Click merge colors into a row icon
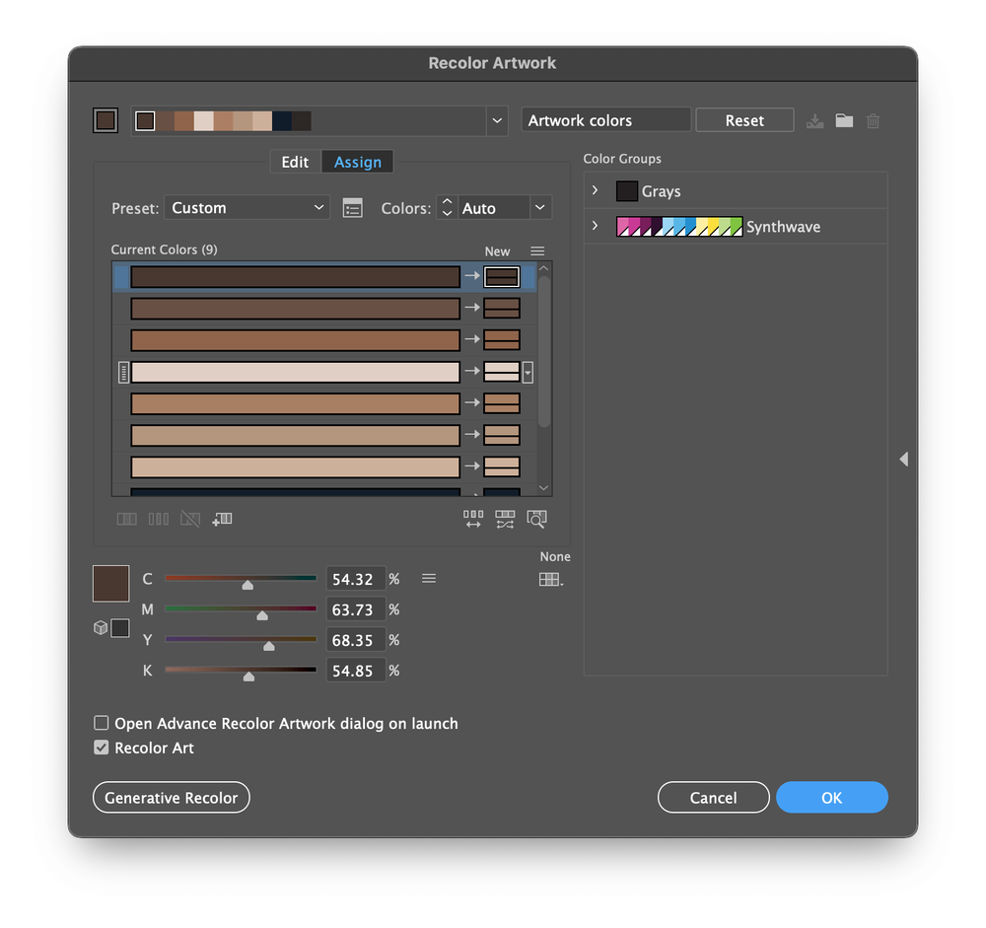 coord(126,519)
